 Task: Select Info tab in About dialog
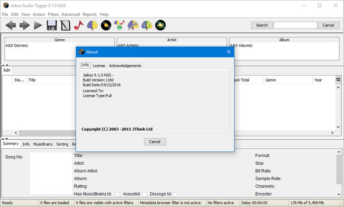(x=85, y=65)
